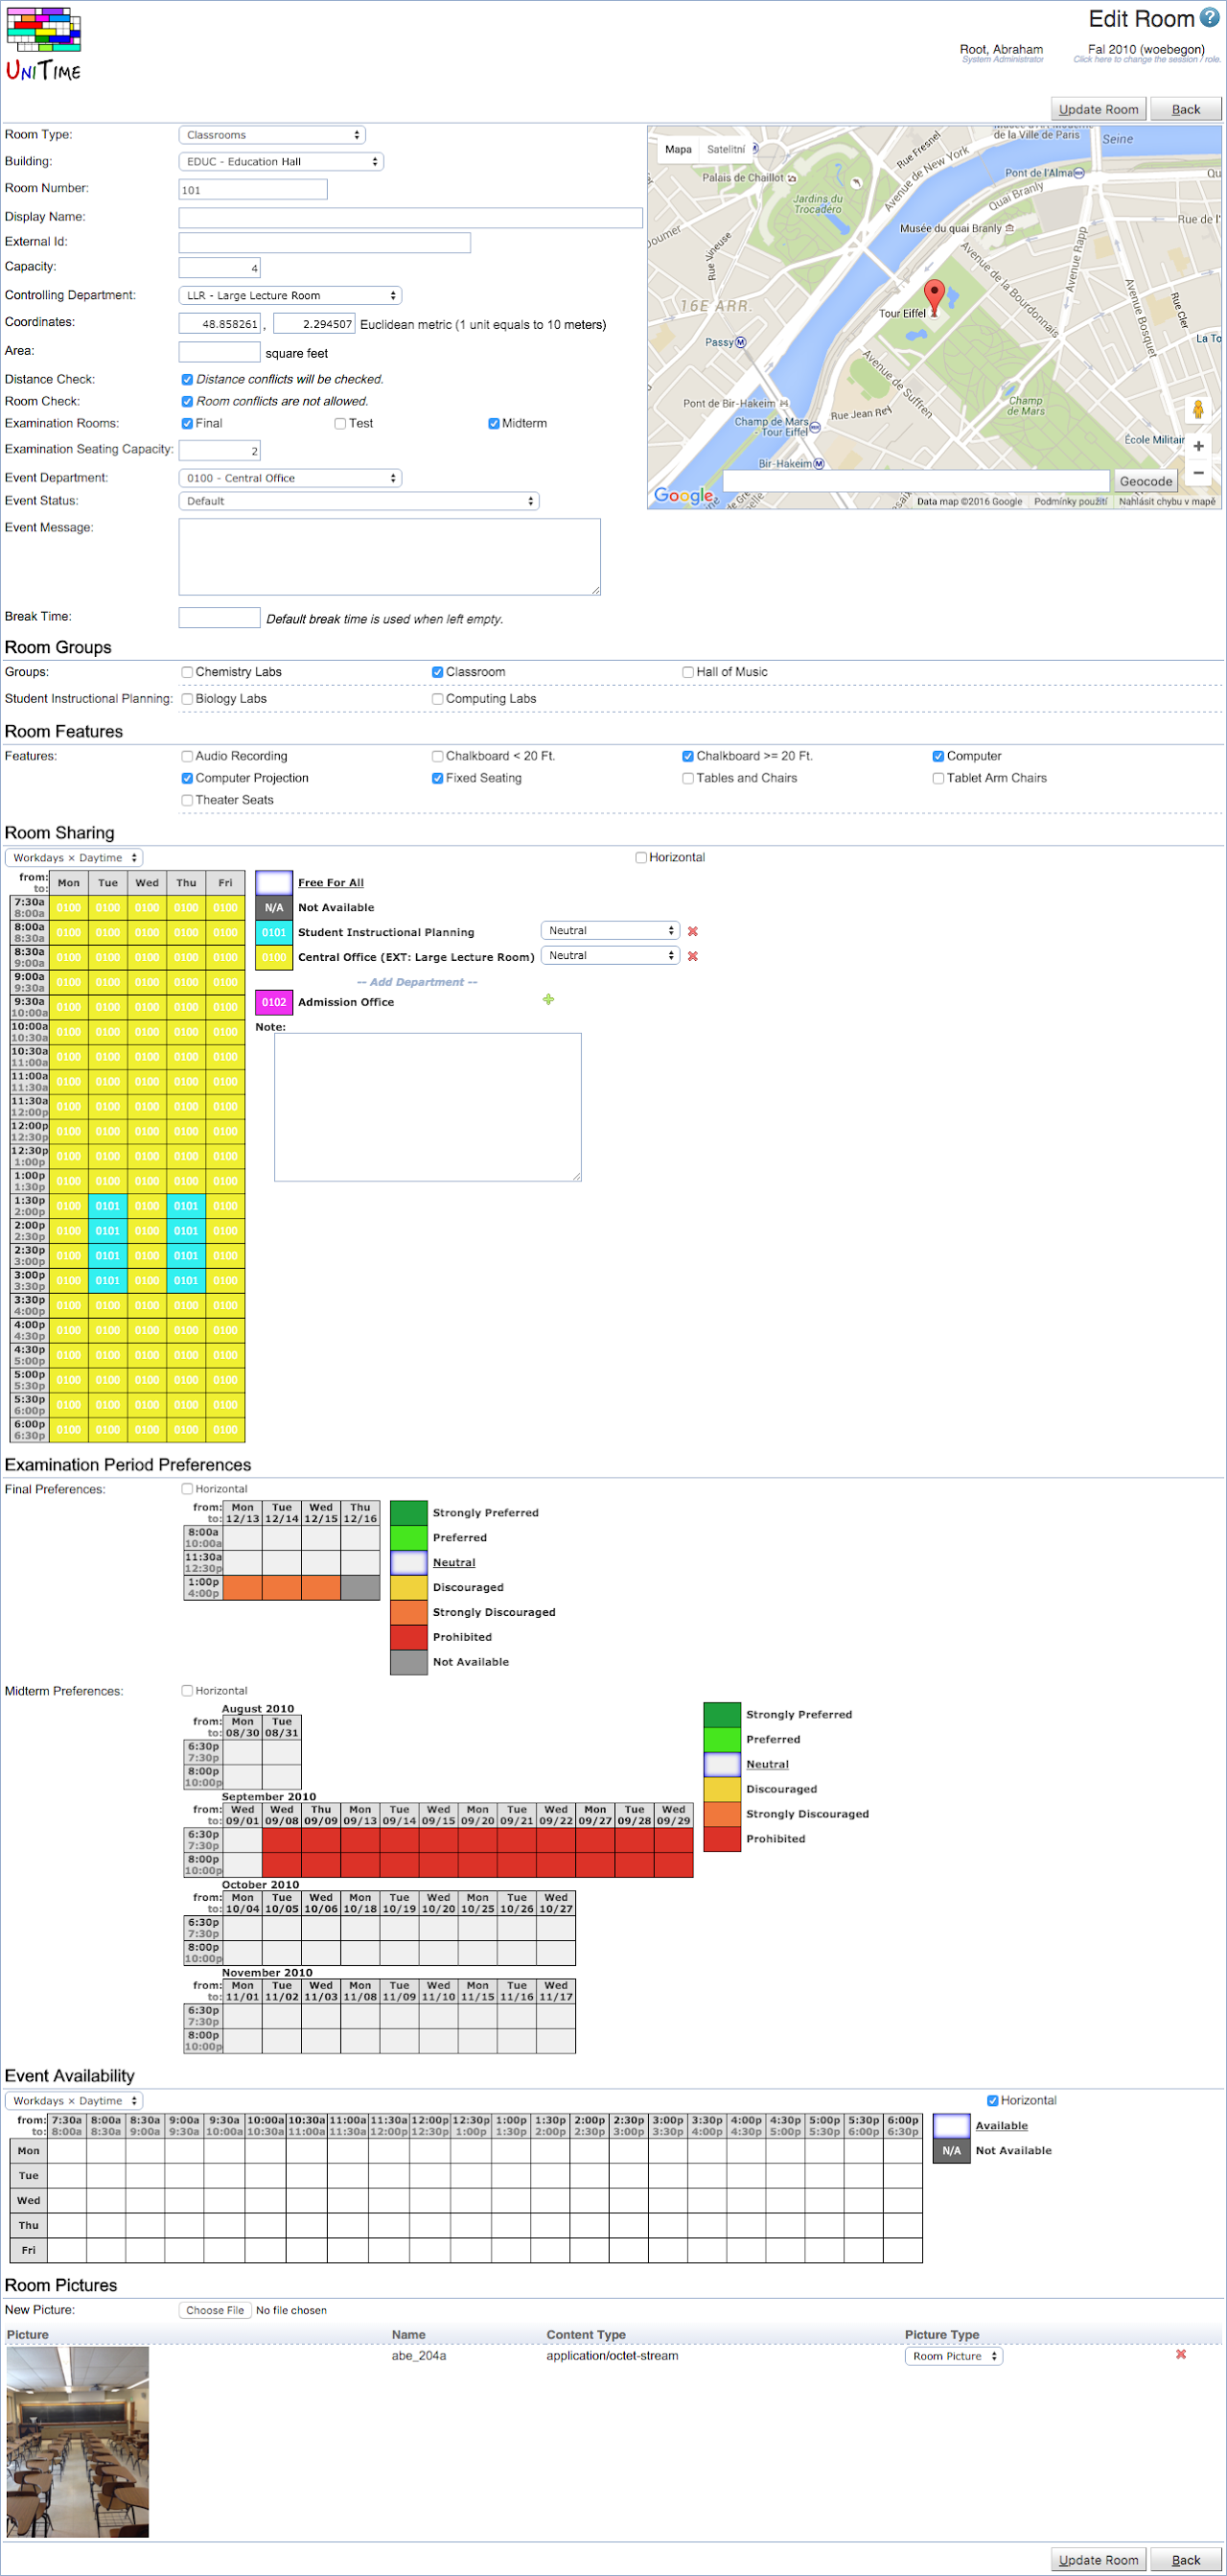Remove Central Office department from sharing
Image resolution: width=1227 pixels, height=2576 pixels.
(x=692, y=956)
